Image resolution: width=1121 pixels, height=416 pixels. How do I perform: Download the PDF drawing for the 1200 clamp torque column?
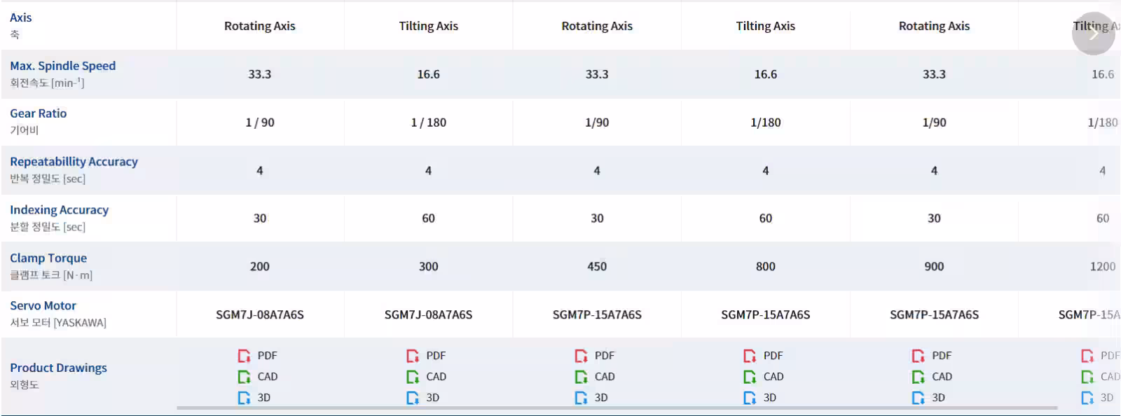1101,356
